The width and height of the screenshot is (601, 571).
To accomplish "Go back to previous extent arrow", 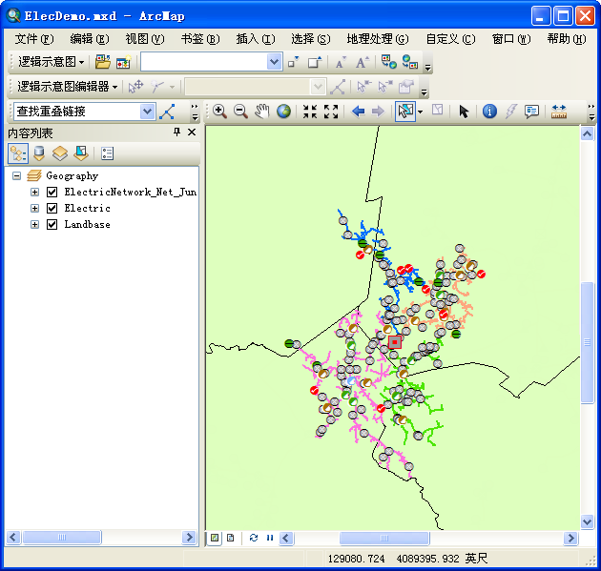I will point(359,112).
